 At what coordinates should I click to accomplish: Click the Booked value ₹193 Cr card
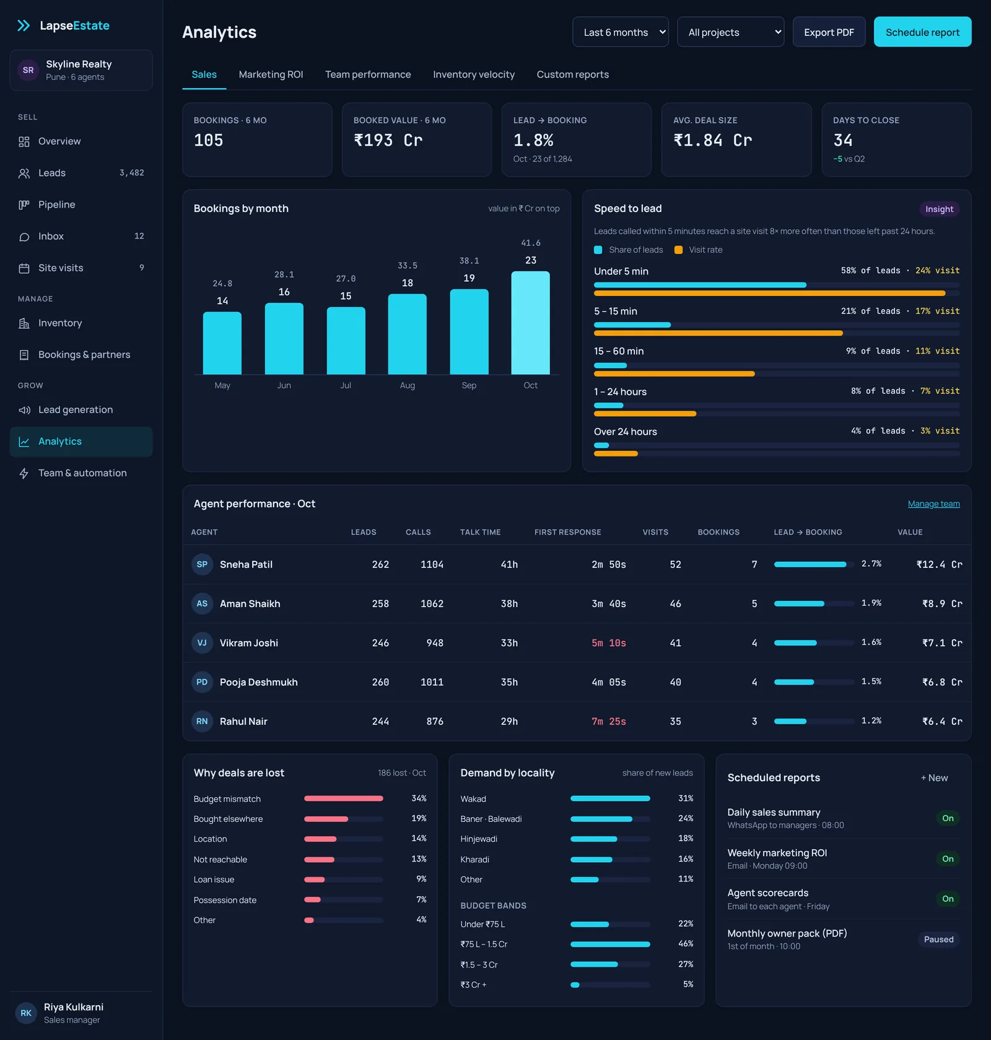point(417,139)
